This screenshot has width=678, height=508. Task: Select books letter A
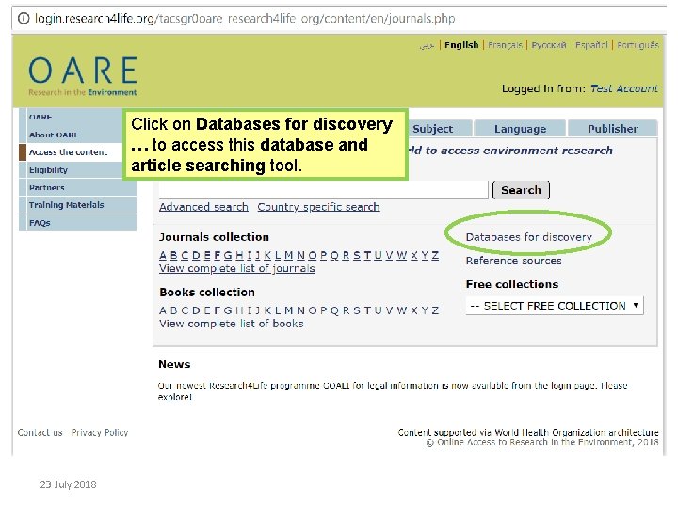(x=163, y=310)
